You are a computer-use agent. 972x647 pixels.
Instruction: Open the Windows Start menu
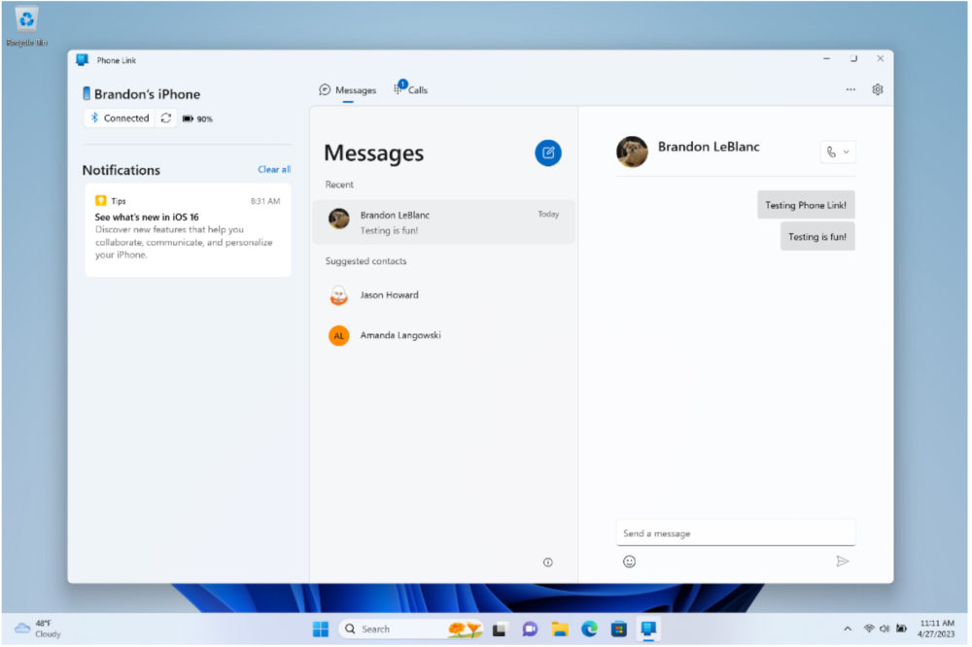tap(321, 630)
